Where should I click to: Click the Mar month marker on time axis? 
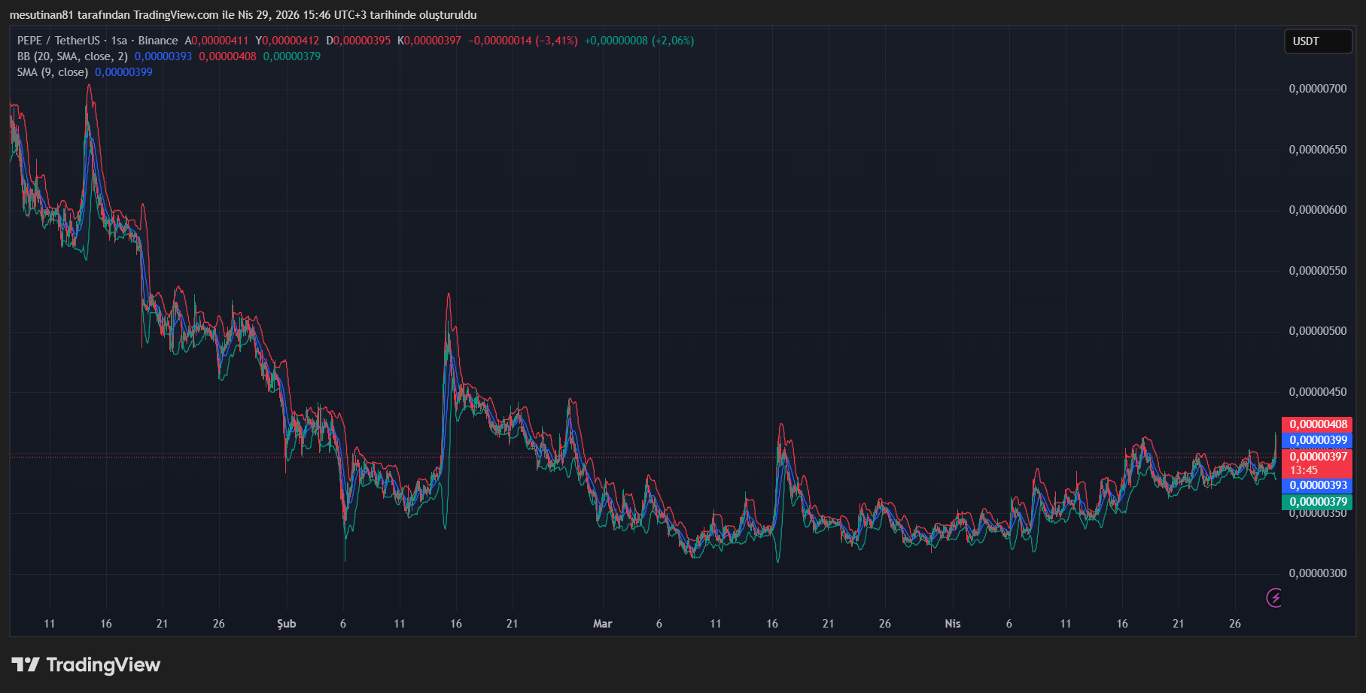click(x=602, y=624)
